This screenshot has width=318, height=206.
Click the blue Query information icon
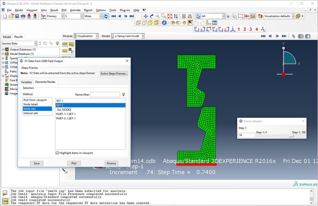click(164, 22)
